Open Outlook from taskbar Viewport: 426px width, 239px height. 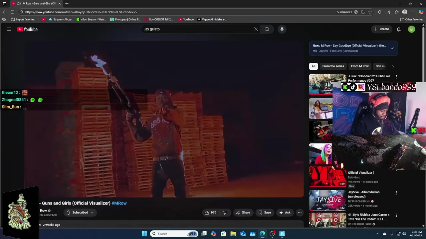[x=243, y=234]
